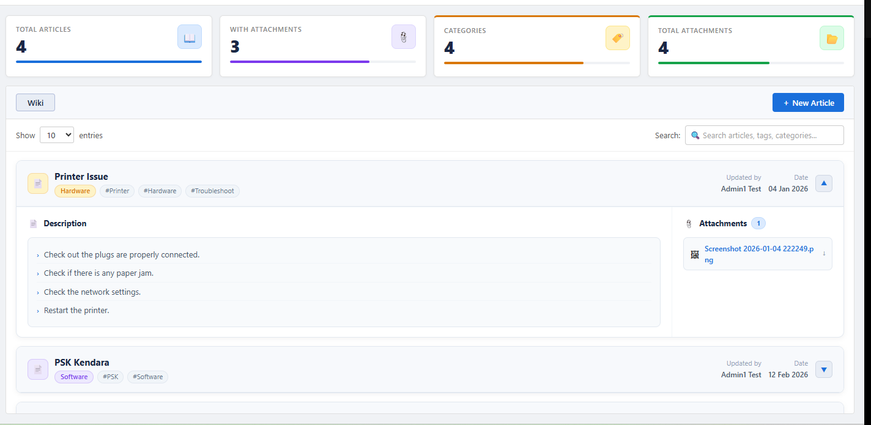The width and height of the screenshot is (871, 425).
Task: Open Screenshot 2026-01-04 222249.png attachment
Action: pyautogui.click(x=759, y=254)
